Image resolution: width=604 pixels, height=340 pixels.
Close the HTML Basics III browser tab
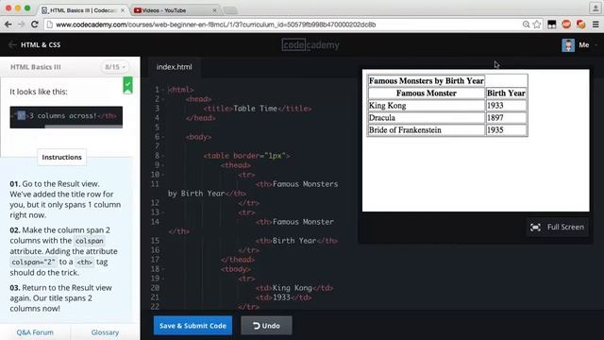pos(123,10)
